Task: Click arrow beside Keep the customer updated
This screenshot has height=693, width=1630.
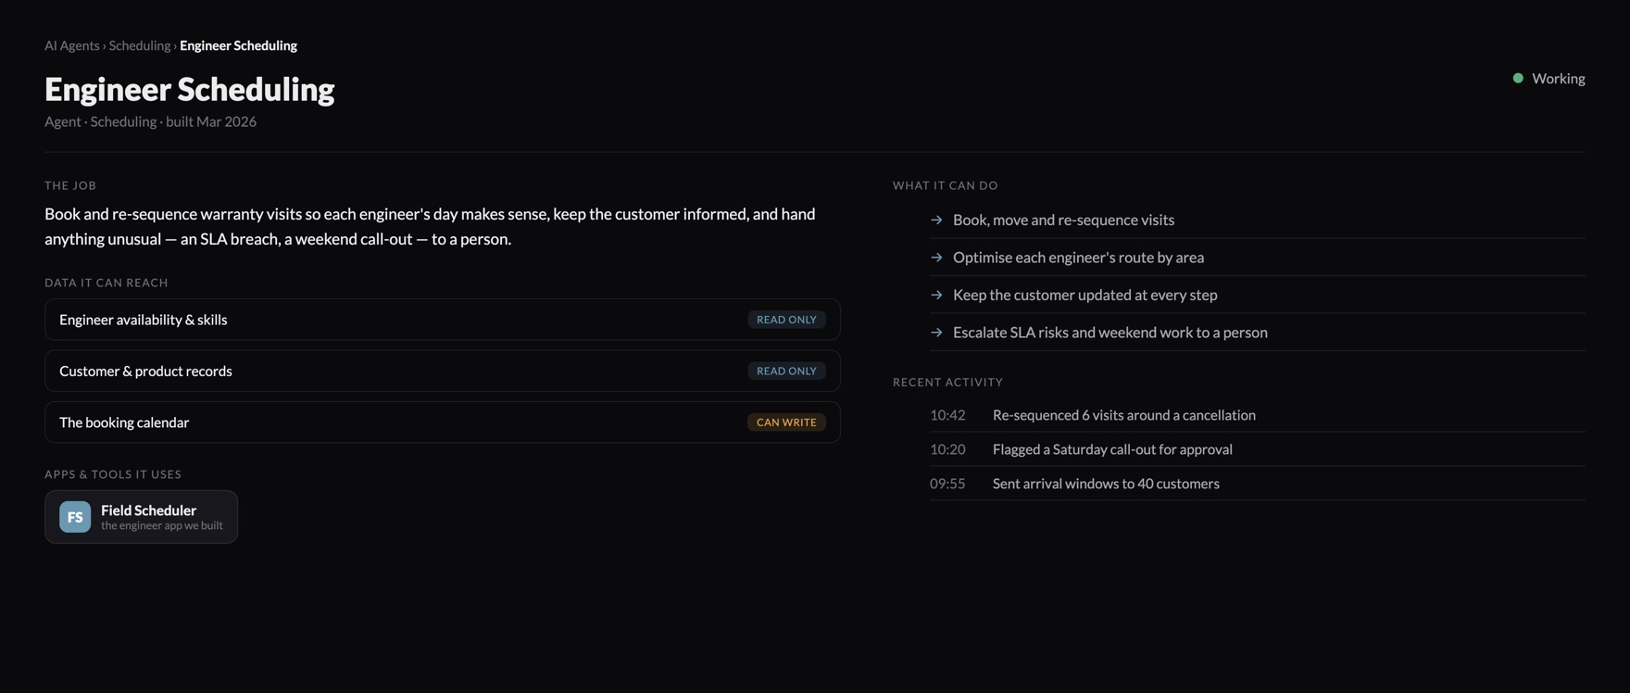Action: [x=936, y=295]
